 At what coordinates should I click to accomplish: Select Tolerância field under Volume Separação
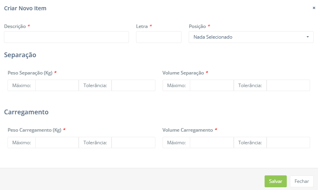pyautogui.click(x=288, y=86)
